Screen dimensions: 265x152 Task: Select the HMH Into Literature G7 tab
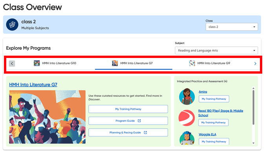coord(133,63)
